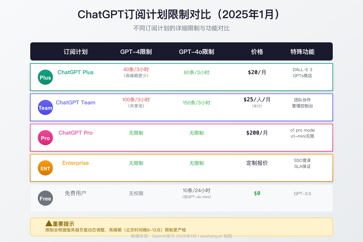This screenshot has width=363, height=242.
Task: Click the （年付） note under Team price
Action: click(x=257, y=106)
